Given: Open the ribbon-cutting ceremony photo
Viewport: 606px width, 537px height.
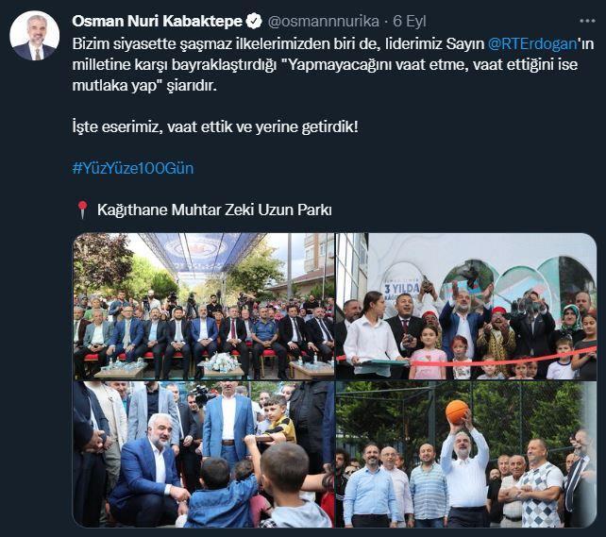Looking at the screenshot, I should [x=466, y=307].
